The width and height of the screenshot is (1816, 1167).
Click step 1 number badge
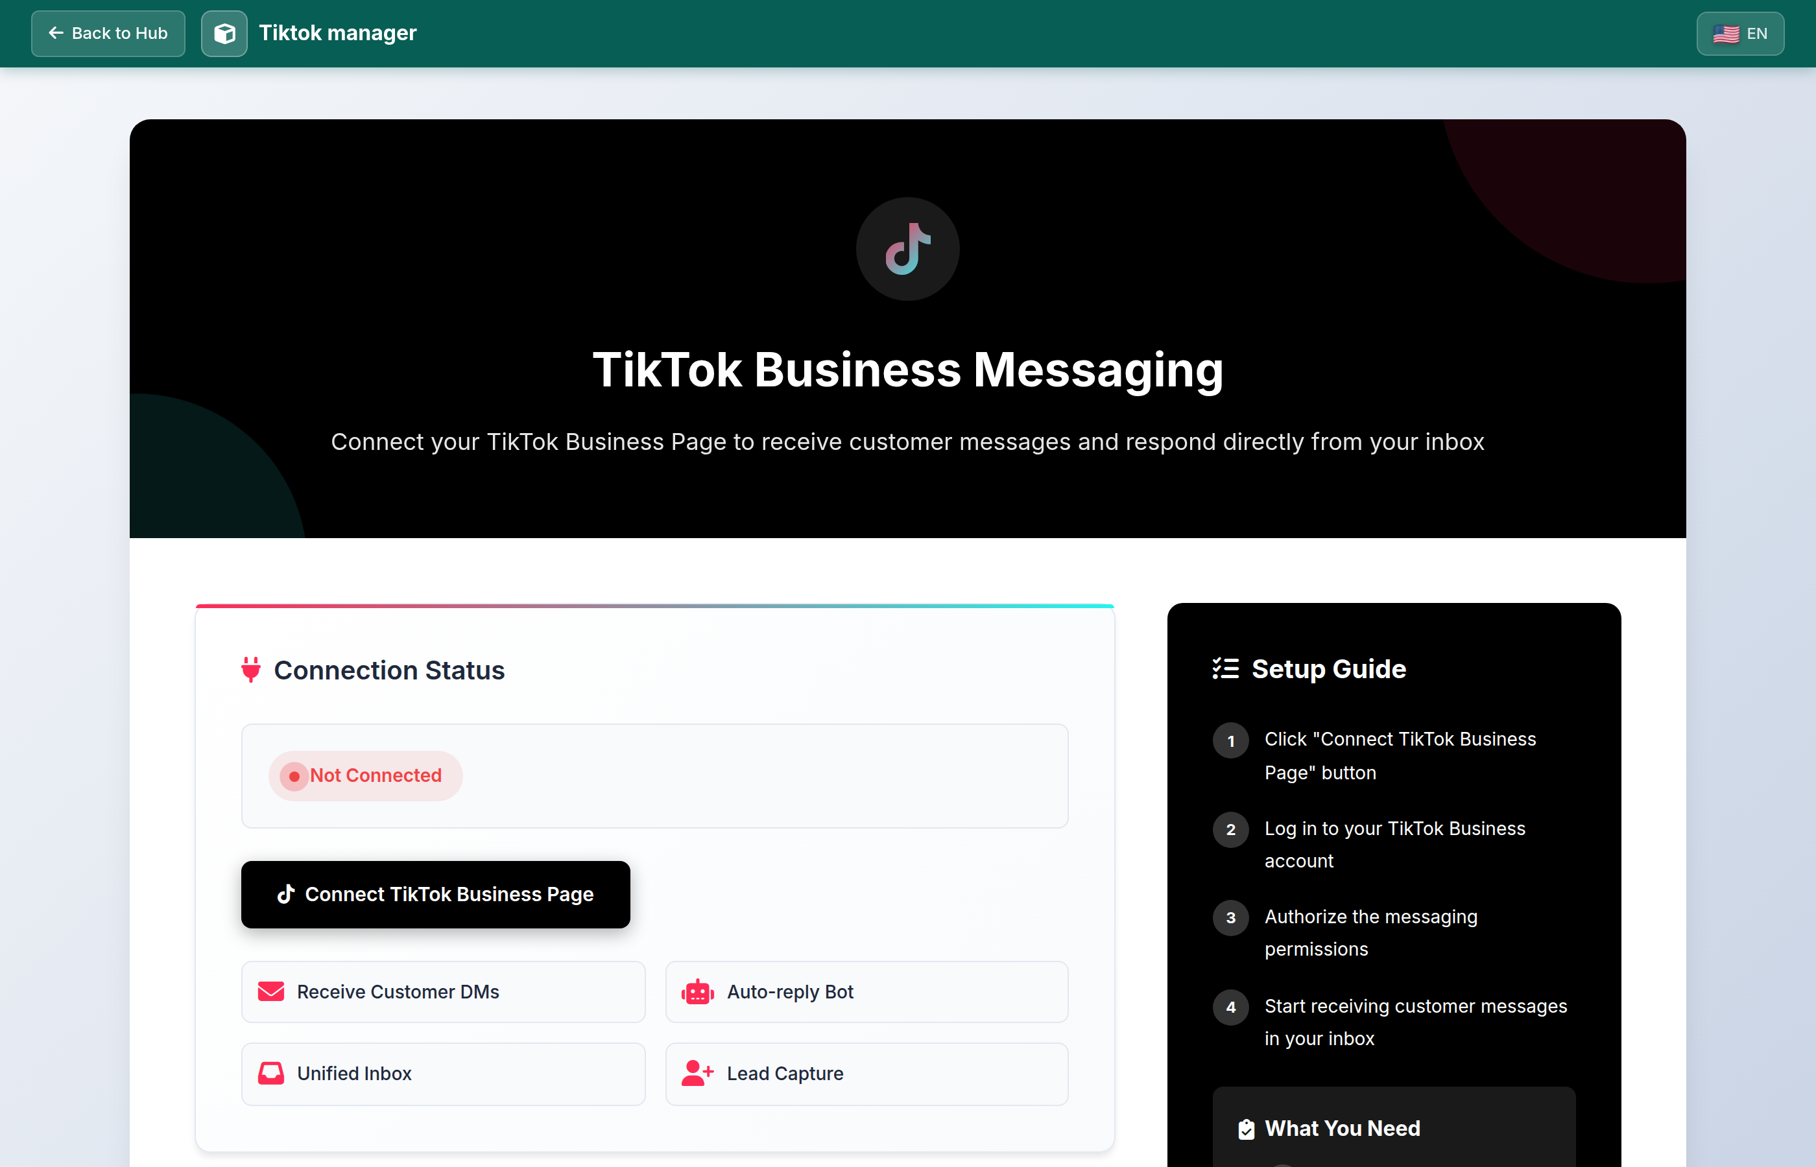1231,740
